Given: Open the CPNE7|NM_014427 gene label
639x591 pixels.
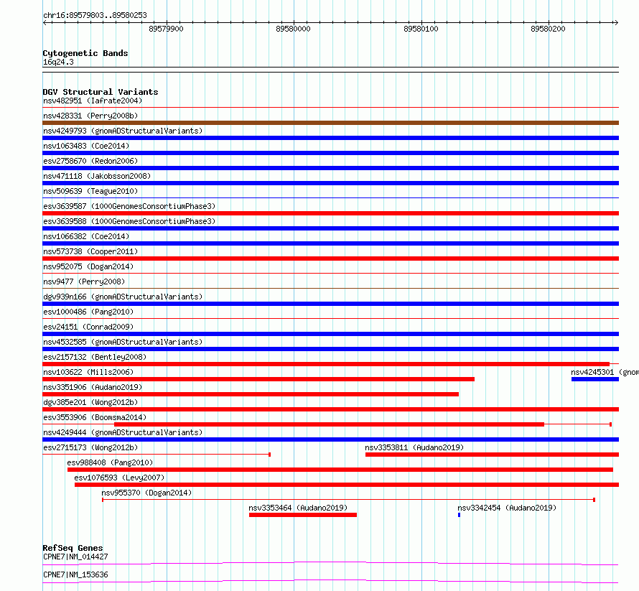Looking at the screenshot, I should [75, 557].
